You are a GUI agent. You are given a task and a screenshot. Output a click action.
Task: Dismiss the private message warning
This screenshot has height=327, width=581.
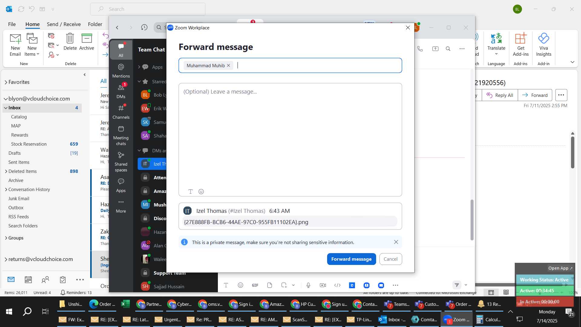(396, 242)
